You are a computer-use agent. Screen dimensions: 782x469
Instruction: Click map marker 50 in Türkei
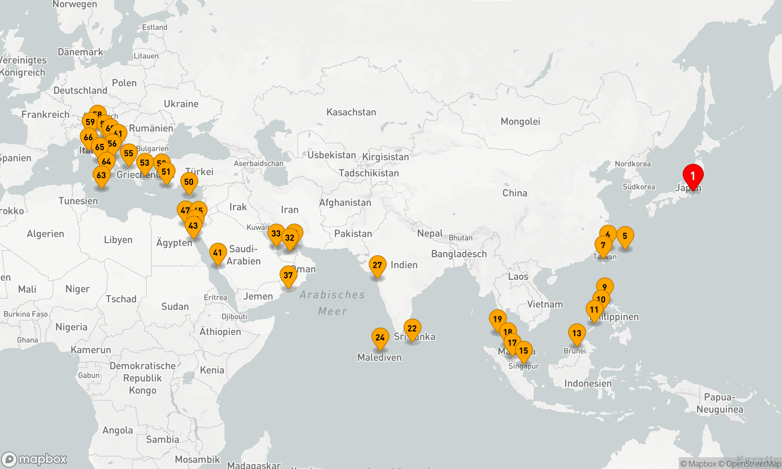(x=189, y=182)
